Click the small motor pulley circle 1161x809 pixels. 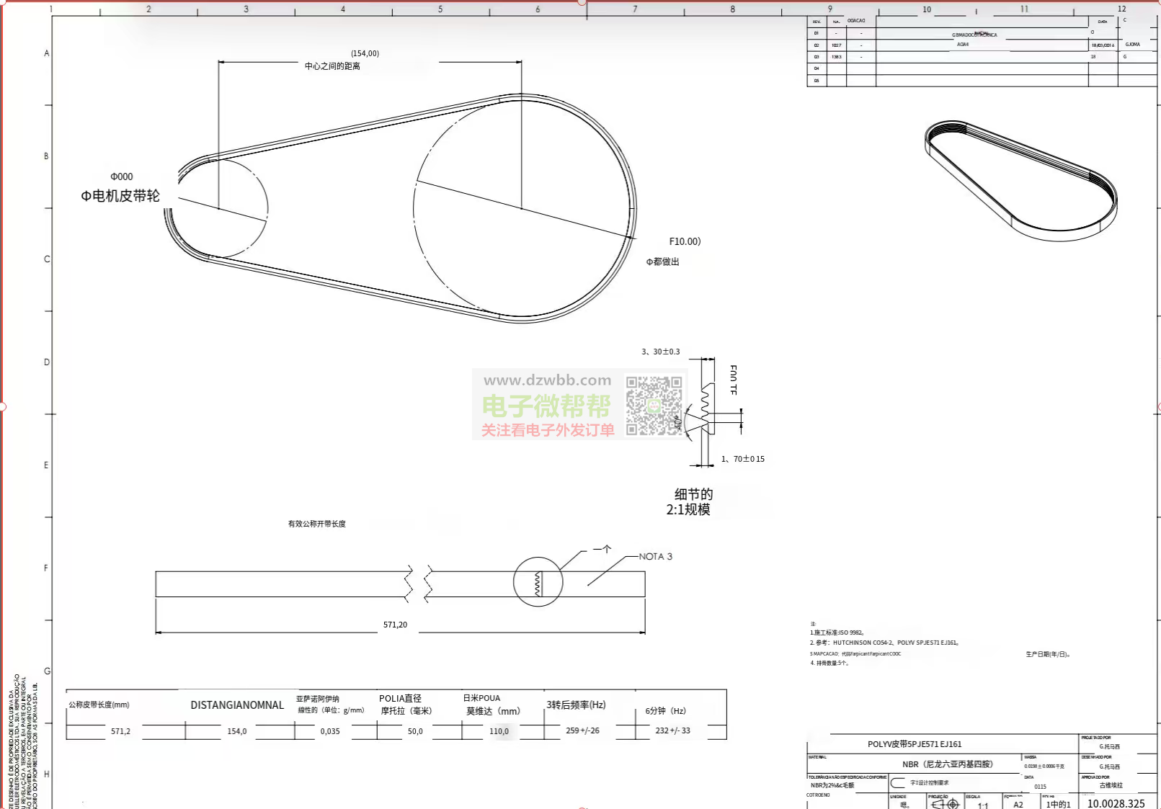[220, 208]
